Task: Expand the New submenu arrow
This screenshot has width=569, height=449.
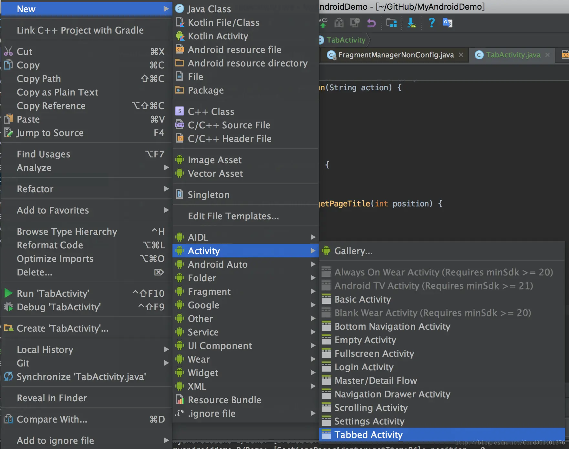Action: pos(166,9)
